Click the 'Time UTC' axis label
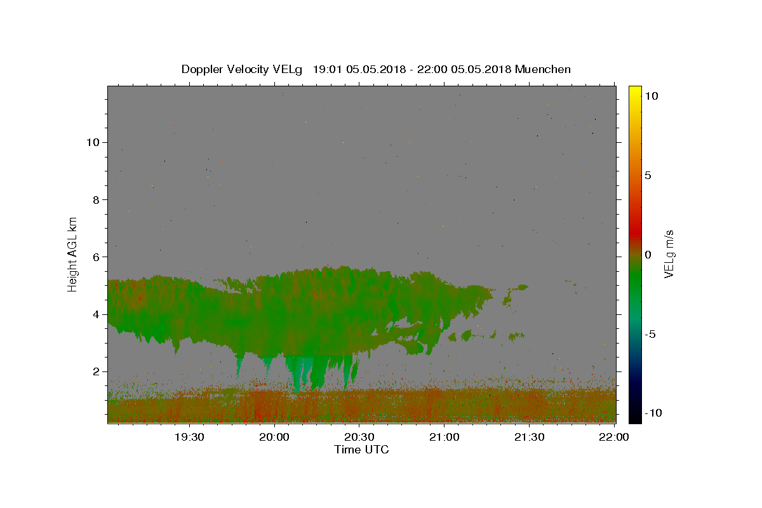 tap(361, 450)
